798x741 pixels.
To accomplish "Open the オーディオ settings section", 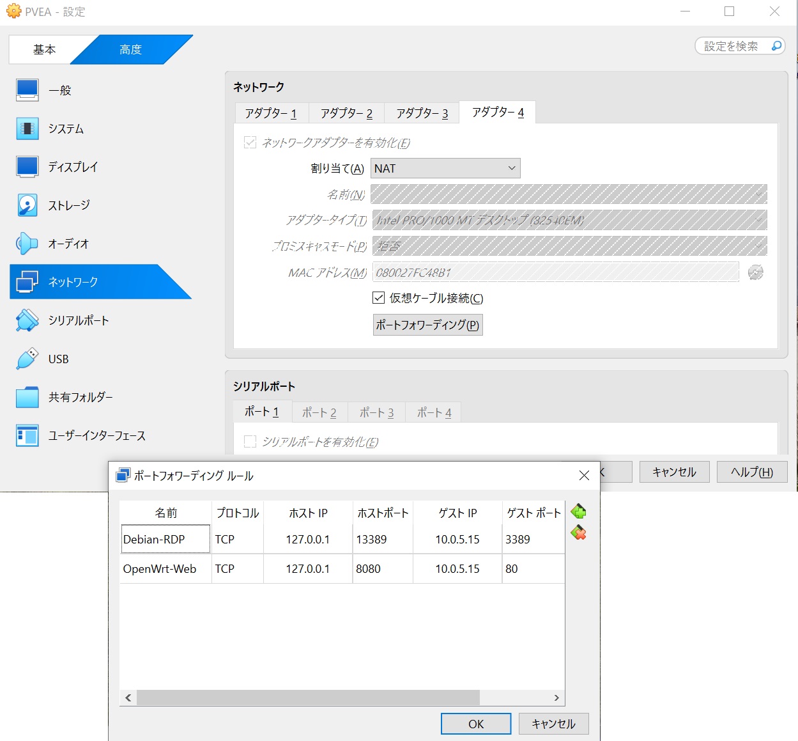I will [68, 244].
